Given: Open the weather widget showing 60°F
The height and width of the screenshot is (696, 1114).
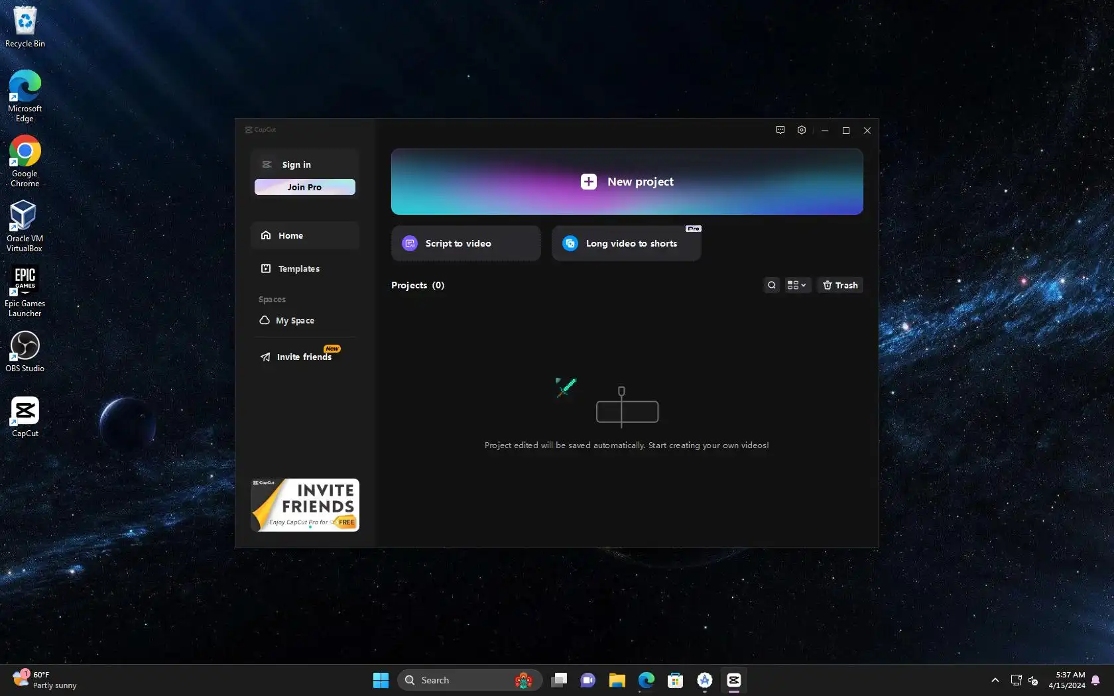Looking at the screenshot, I should tap(45, 680).
